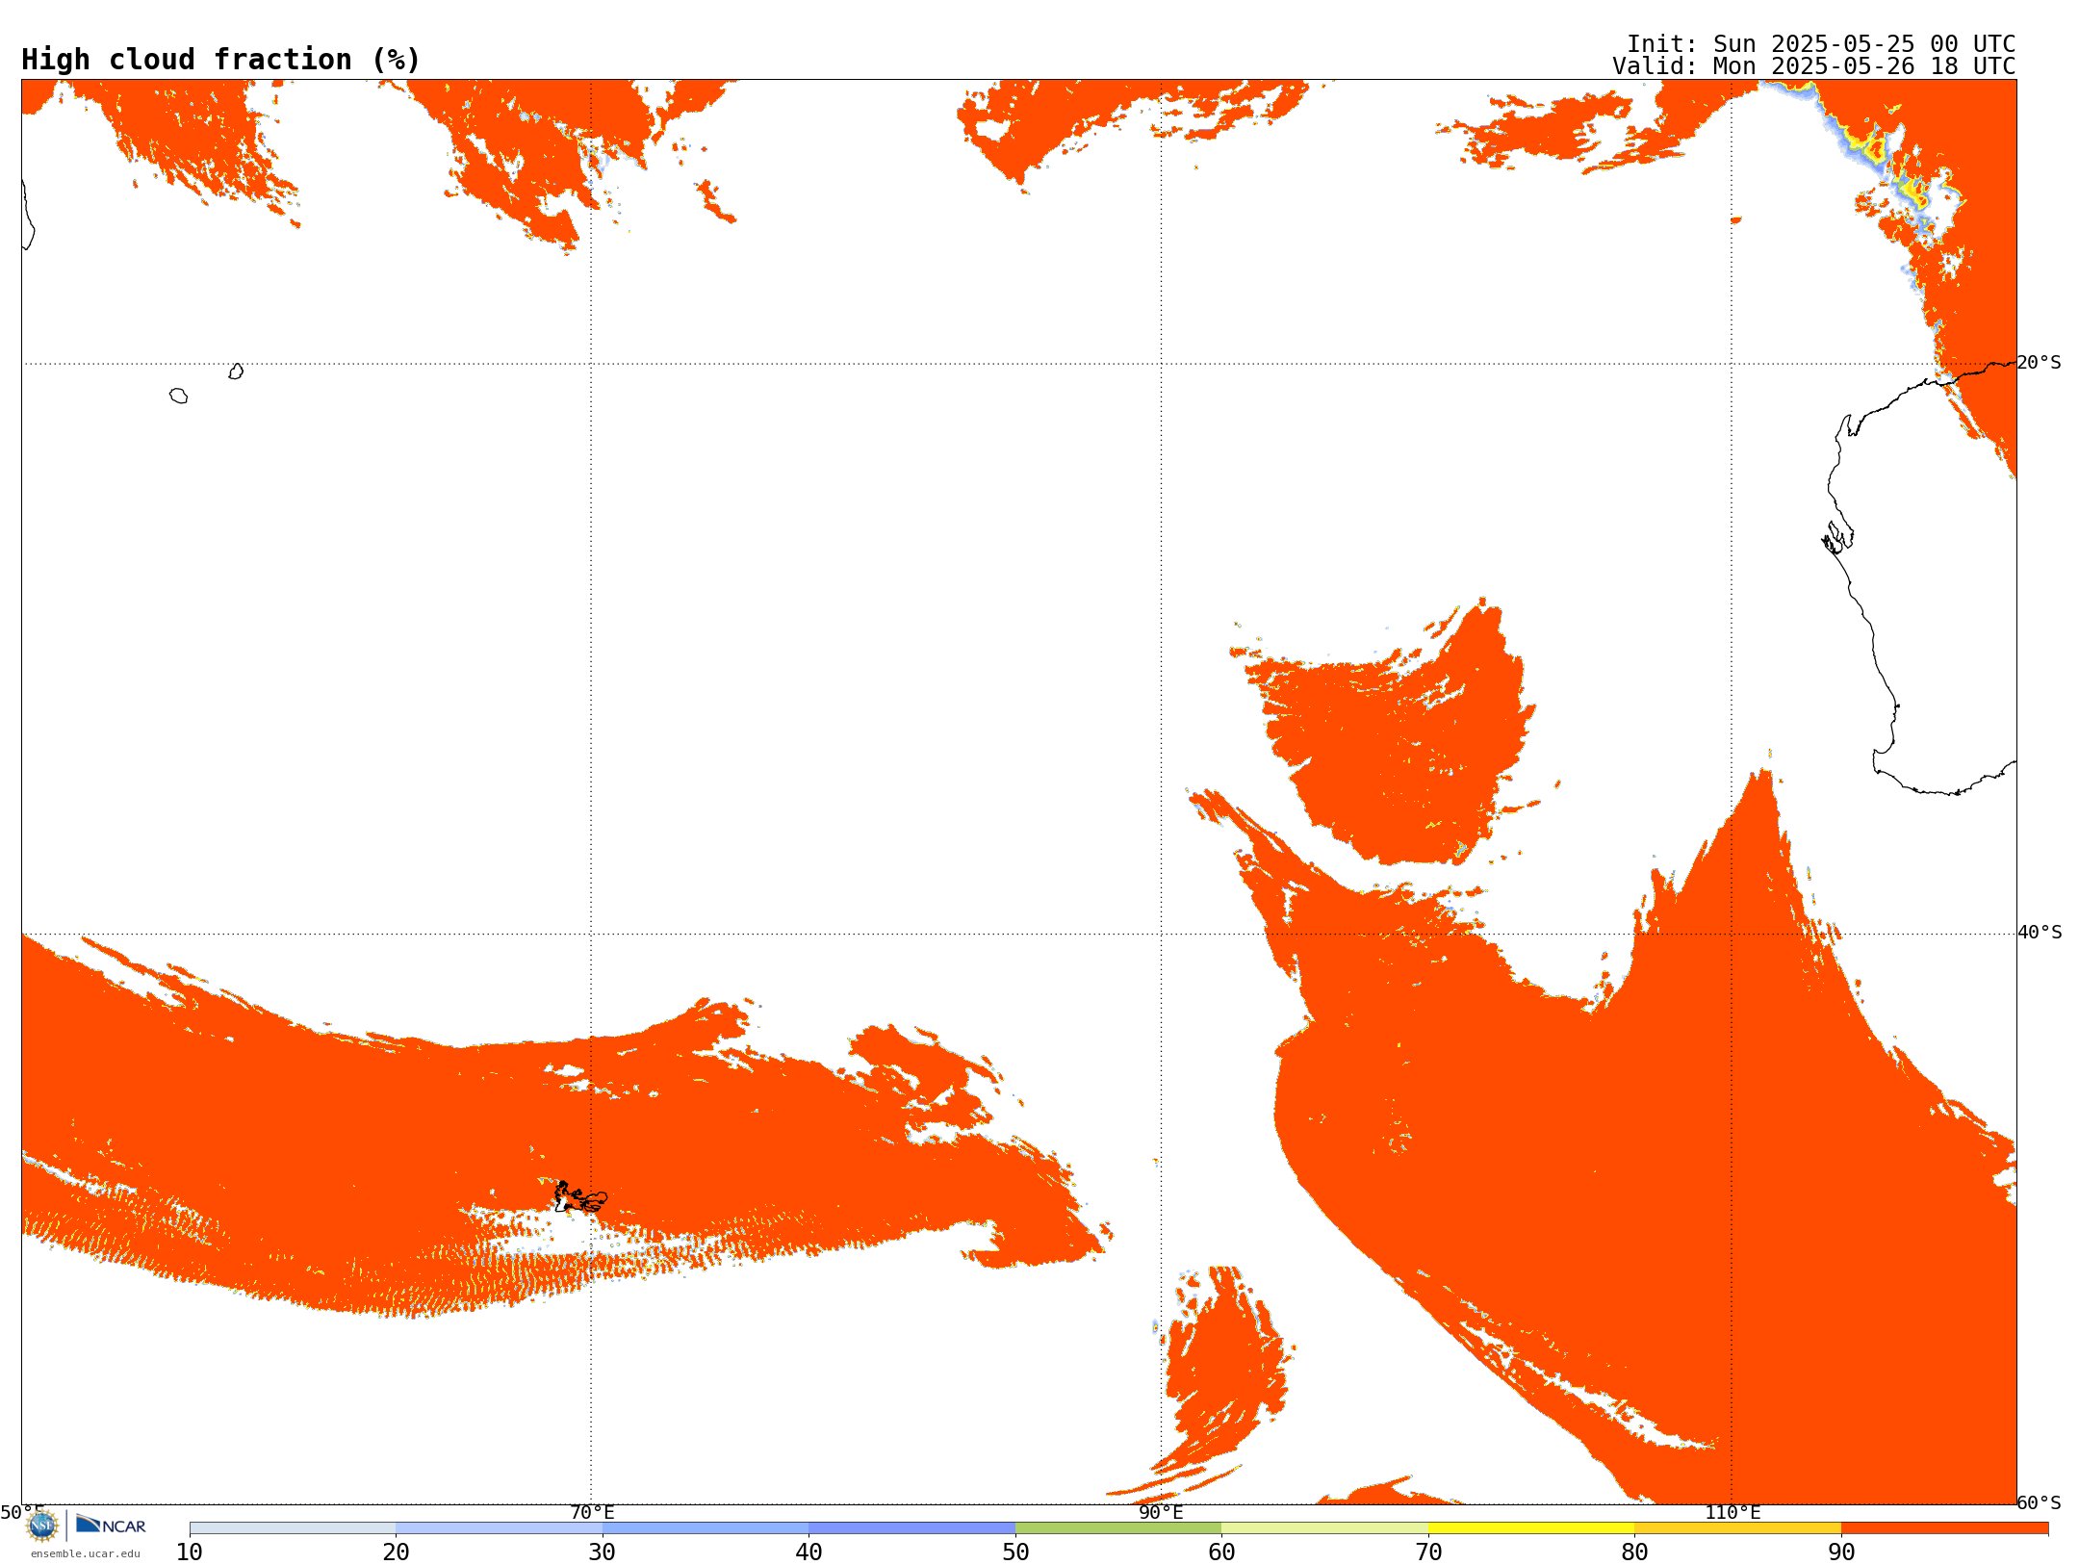The width and height of the screenshot is (2079, 1565).
Task: Click the 50°E longitude label
Action: 22,1512
